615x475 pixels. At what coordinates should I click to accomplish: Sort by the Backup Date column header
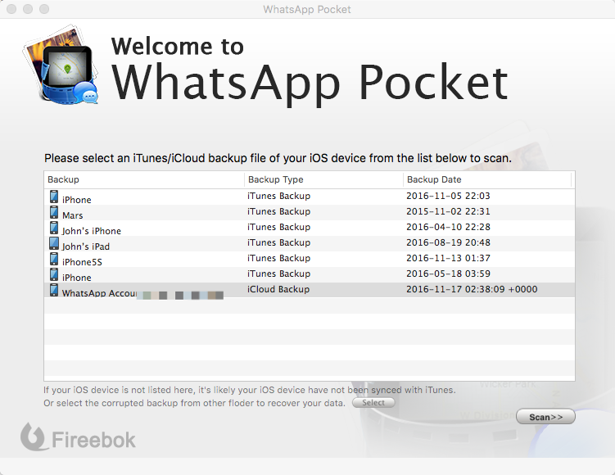pos(487,179)
